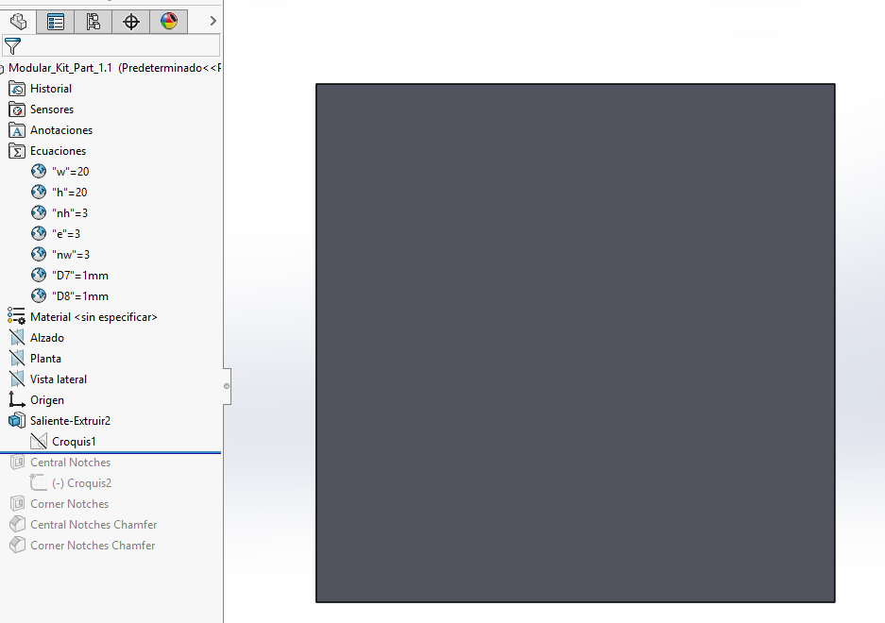Click the filter funnel icon

tap(12, 45)
